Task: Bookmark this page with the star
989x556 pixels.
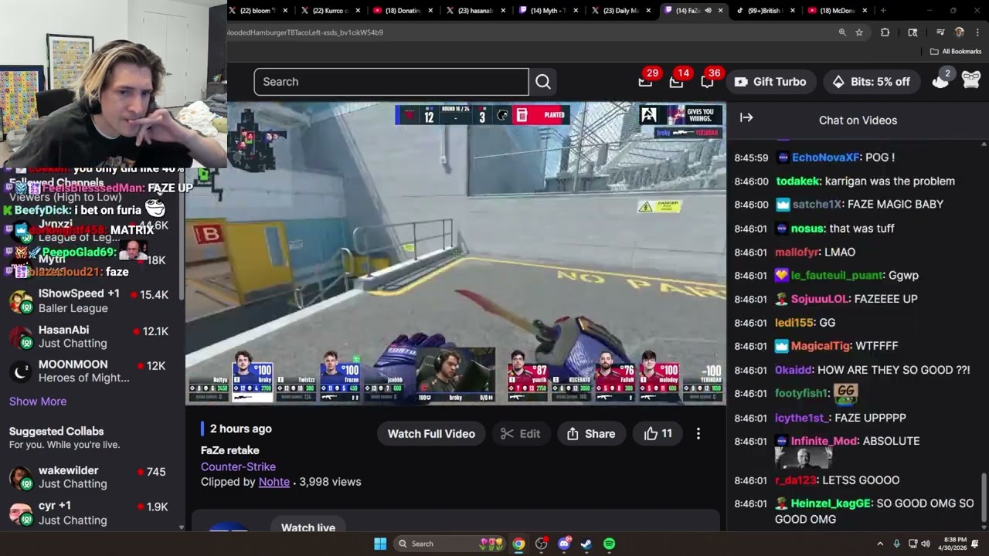Action: click(859, 32)
